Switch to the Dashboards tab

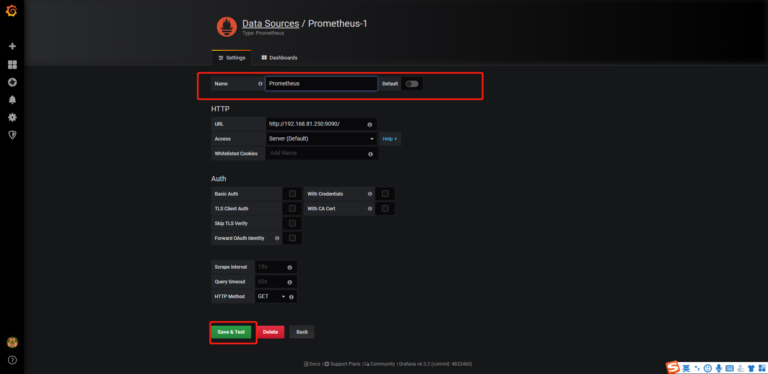pos(279,58)
